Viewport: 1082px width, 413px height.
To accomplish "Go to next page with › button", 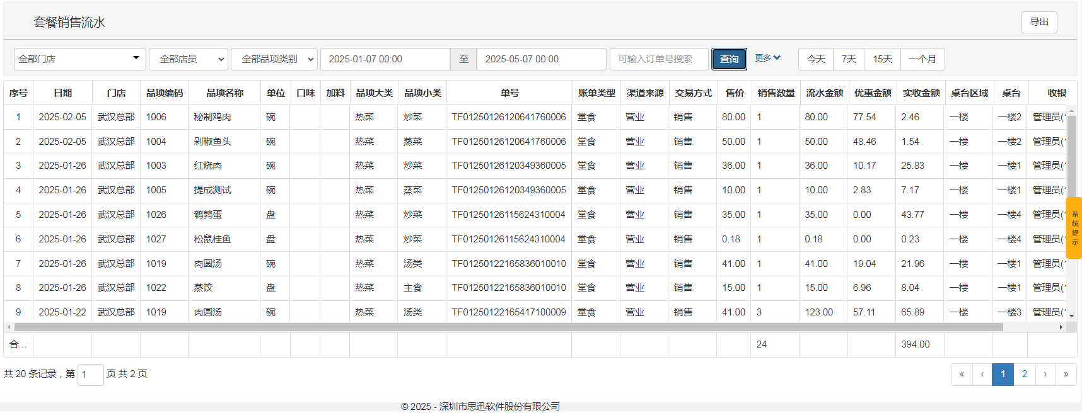I will pyautogui.click(x=1045, y=374).
